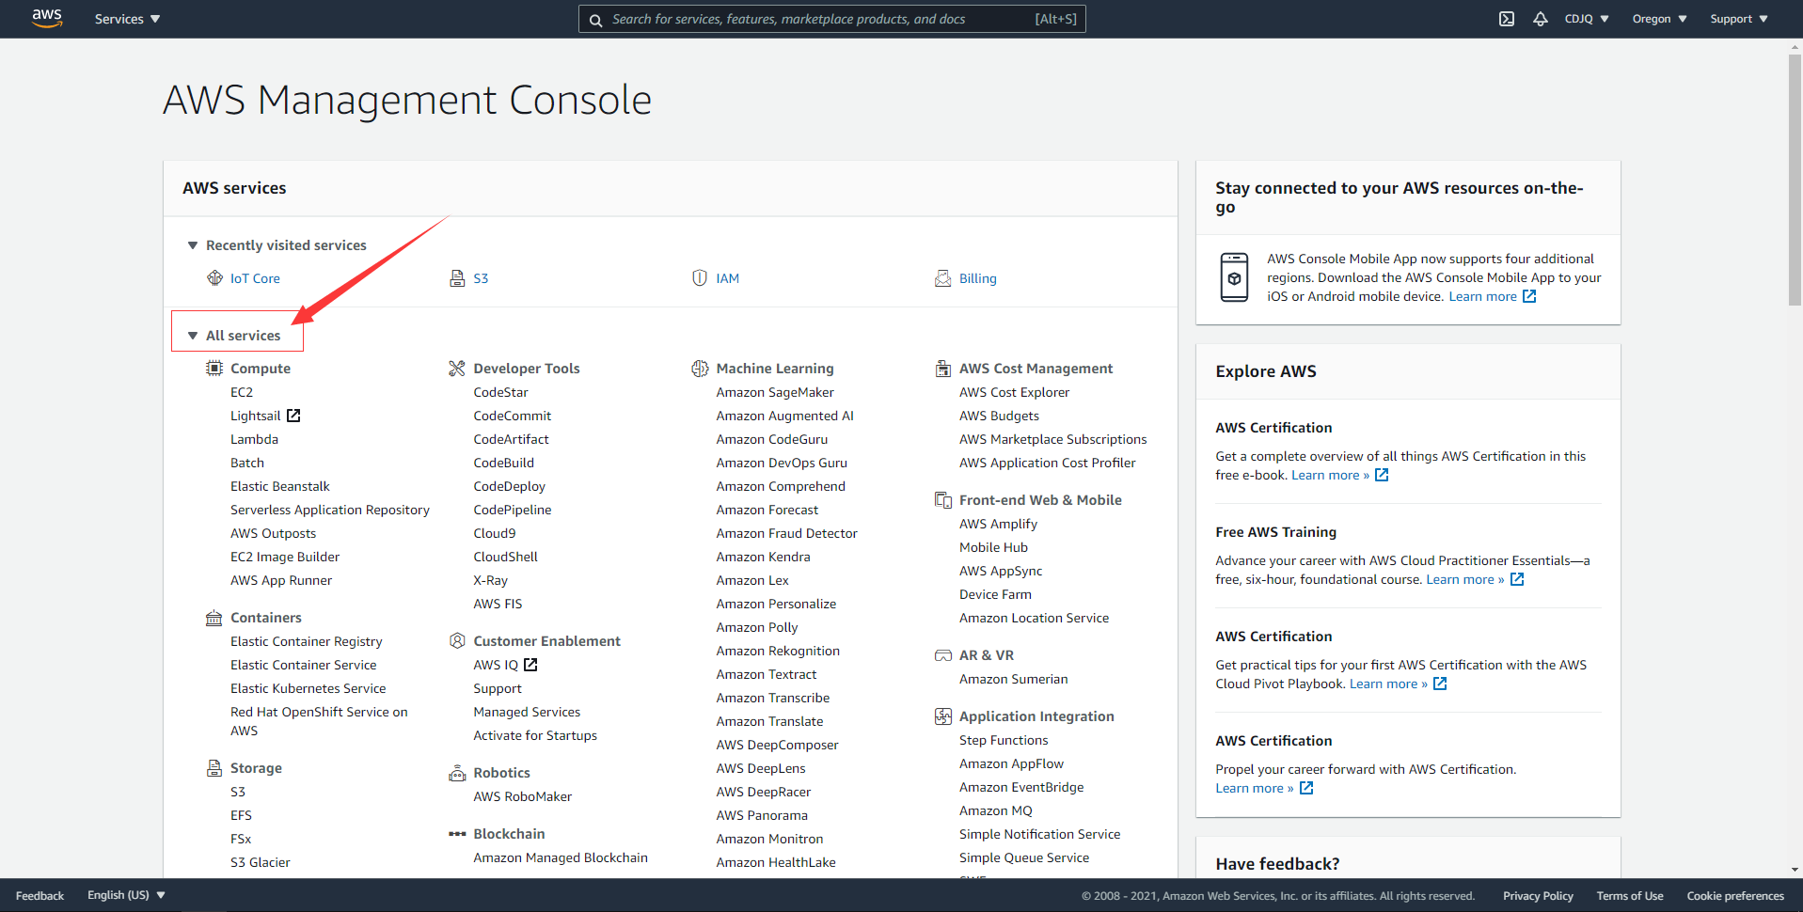Click the Front-end Web & Mobile icon
The image size is (1803, 912).
click(942, 500)
